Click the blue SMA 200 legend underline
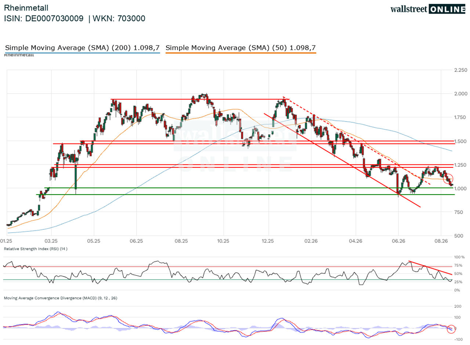 coord(82,53)
